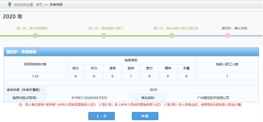263x122 pixels.
Task: Click the 信用代码/识别号 label
Action: pos(25,98)
